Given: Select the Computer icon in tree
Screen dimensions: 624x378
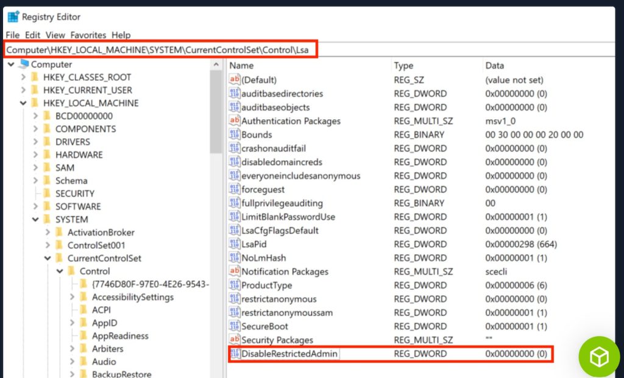Looking at the screenshot, I should pos(24,63).
